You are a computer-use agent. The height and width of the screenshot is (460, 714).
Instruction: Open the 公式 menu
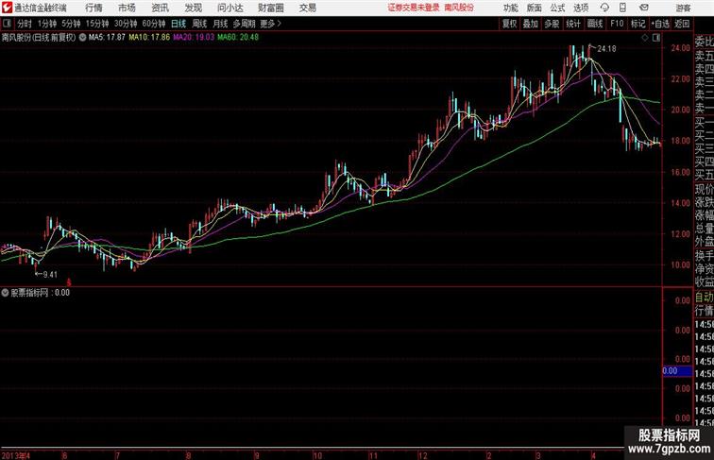pos(557,8)
